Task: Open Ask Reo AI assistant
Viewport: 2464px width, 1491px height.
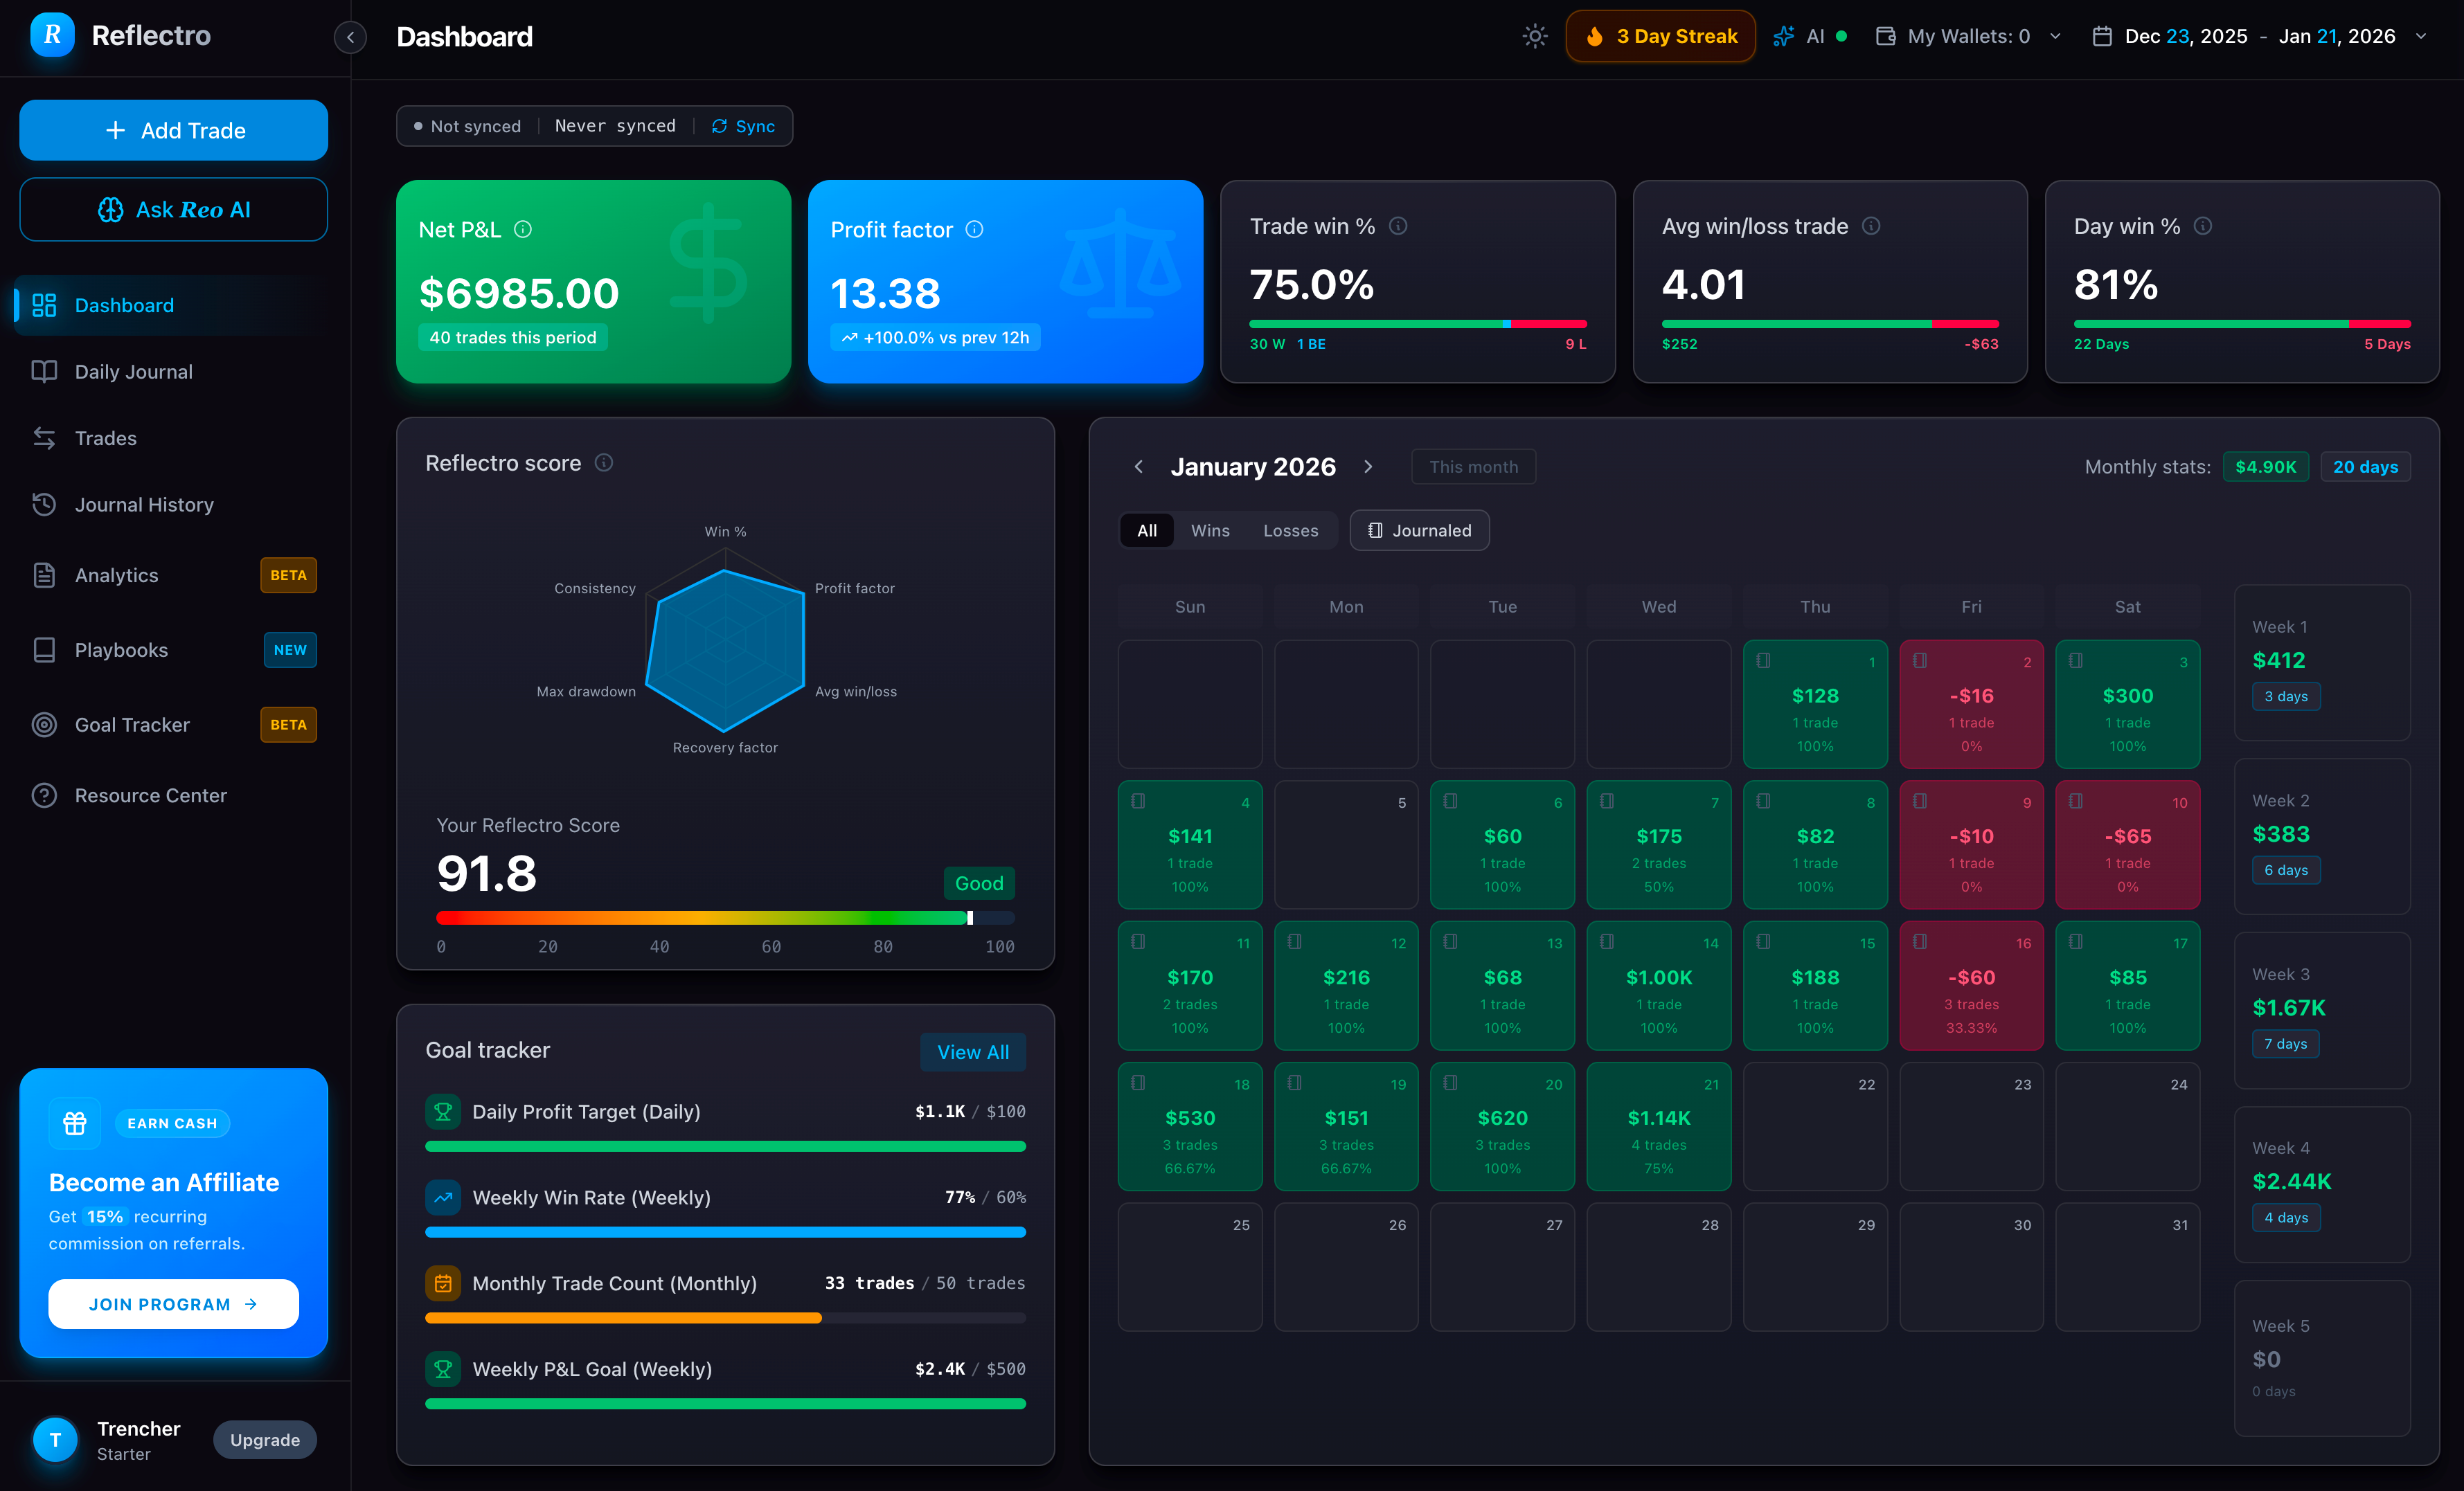Action: [174, 210]
